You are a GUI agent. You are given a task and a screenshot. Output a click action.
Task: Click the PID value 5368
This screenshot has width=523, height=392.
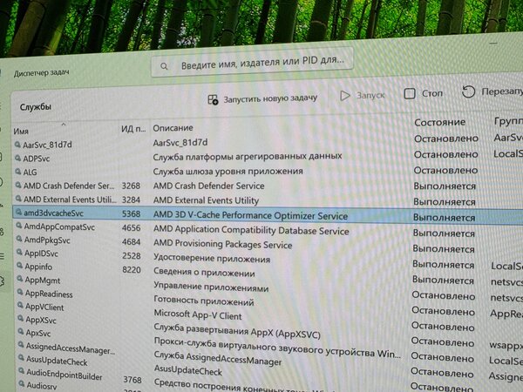[x=131, y=213]
